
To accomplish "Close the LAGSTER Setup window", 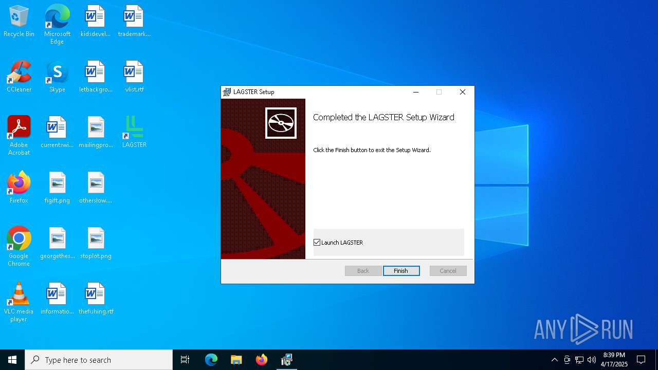I will (x=462, y=92).
